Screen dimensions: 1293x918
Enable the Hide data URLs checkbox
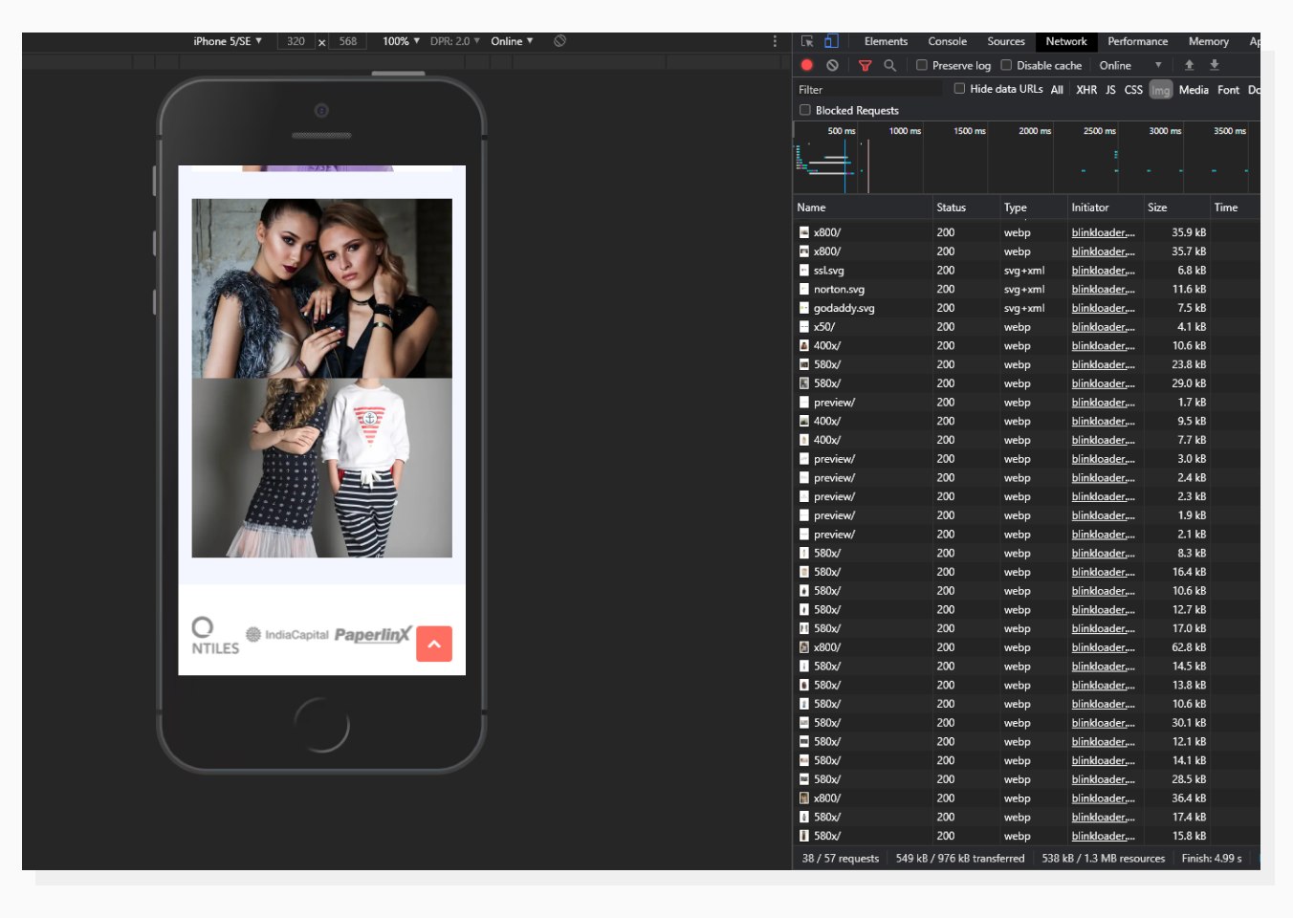coord(959,89)
